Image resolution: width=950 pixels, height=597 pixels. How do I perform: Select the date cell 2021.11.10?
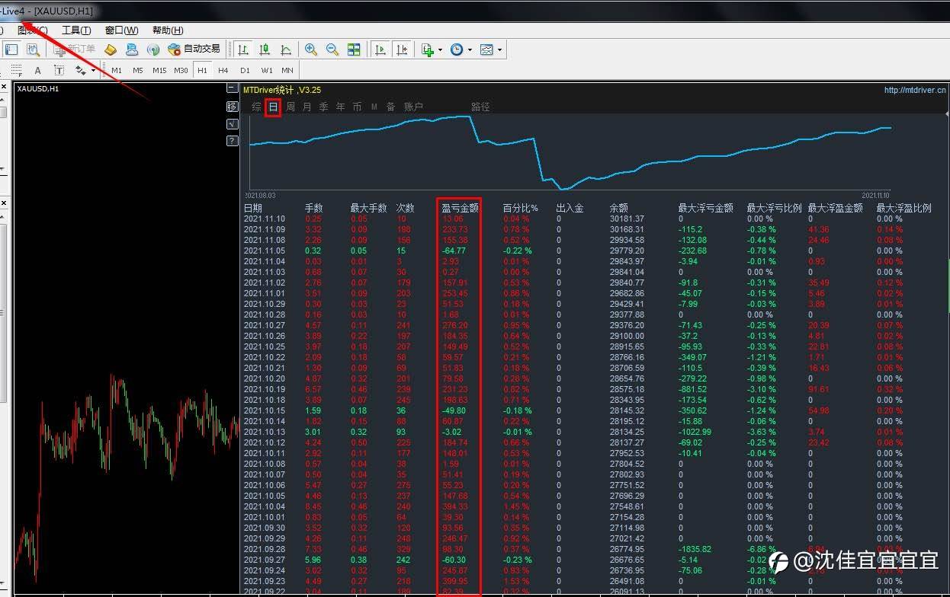pyautogui.click(x=265, y=219)
